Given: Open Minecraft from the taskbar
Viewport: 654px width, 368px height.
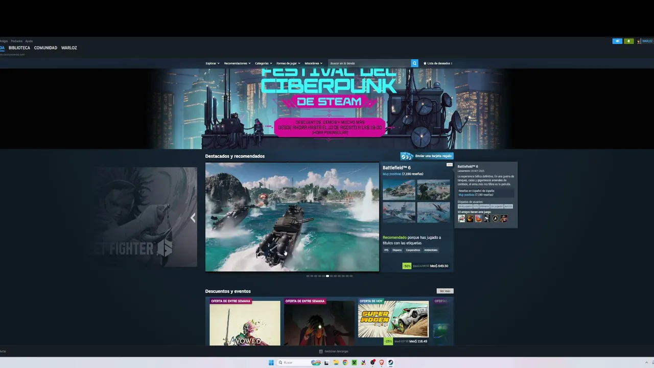Looking at the screenshot, I should point(354,363).
